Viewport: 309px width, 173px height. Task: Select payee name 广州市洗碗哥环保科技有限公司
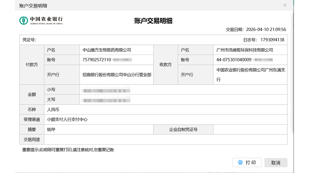245,50
